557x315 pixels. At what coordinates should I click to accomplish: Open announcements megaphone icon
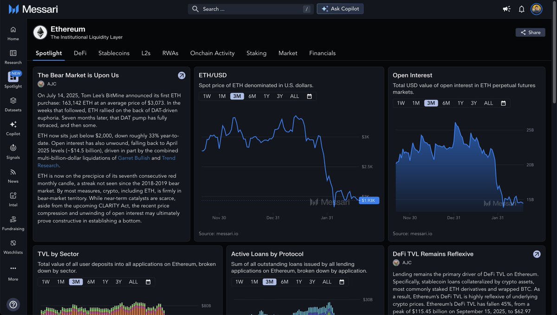coord(506,9)
